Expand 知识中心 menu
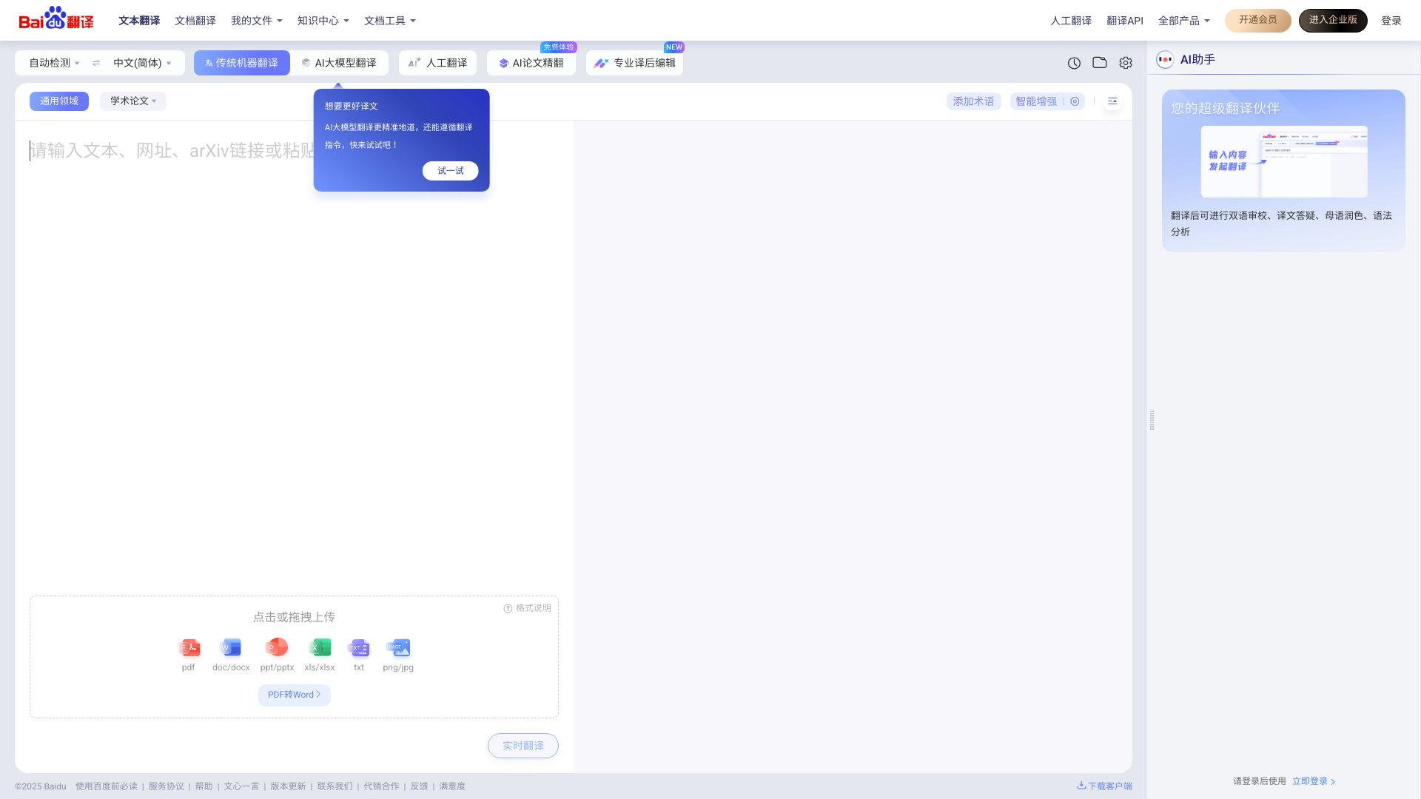The height and width of the screenshot is (799, 1421). click(x=323, y=21)
